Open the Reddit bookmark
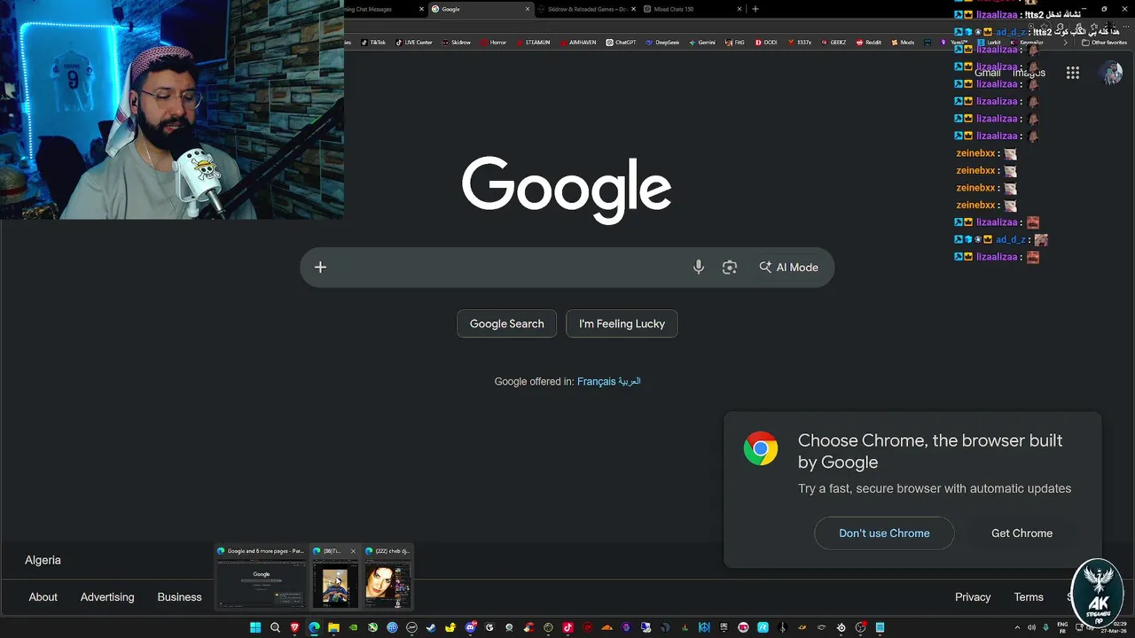 [869, 42]
